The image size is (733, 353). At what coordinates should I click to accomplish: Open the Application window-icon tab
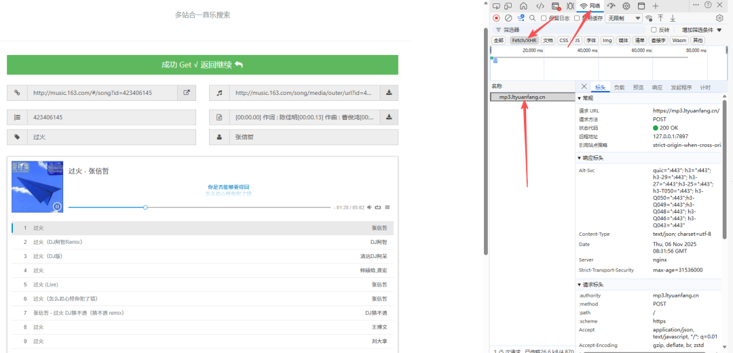(x=641, y=6)
